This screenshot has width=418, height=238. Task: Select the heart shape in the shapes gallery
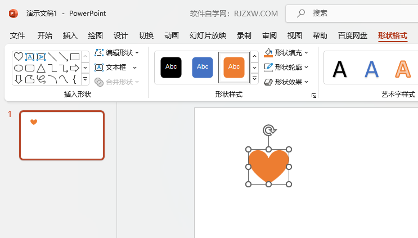[x=19, y=56]
